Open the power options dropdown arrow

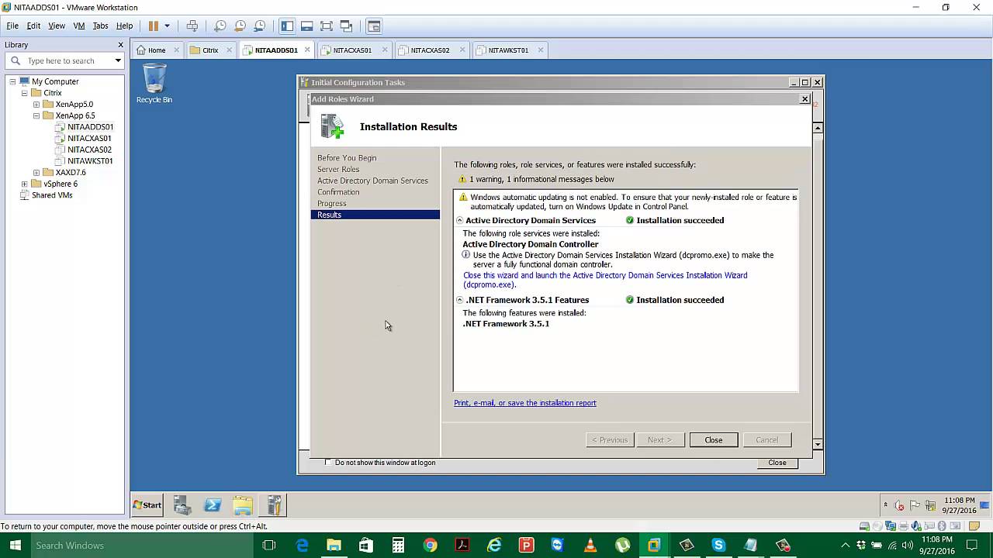click(167, 26)
